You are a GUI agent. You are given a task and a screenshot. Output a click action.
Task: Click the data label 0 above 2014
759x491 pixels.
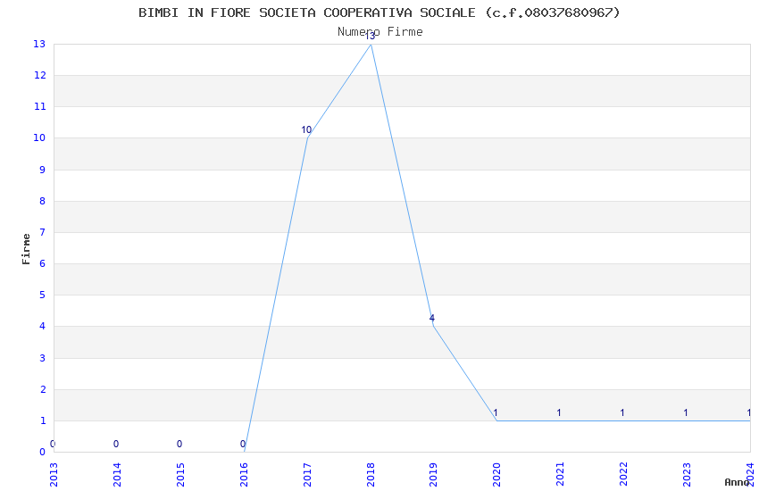click(x=116, y=444)
